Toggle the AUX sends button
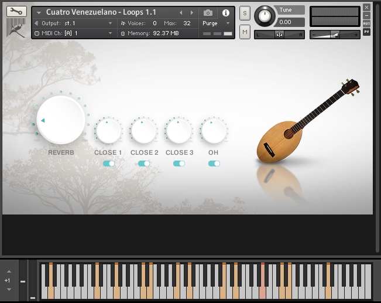 click(x=367, y=23)
